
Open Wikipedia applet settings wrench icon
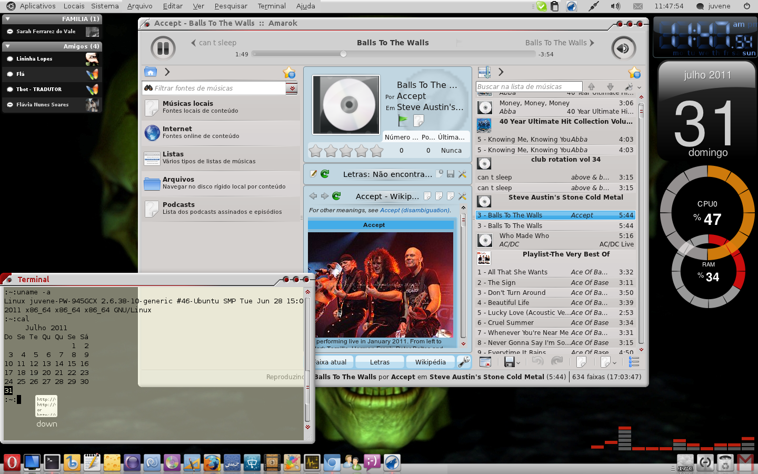click(462, 196)
